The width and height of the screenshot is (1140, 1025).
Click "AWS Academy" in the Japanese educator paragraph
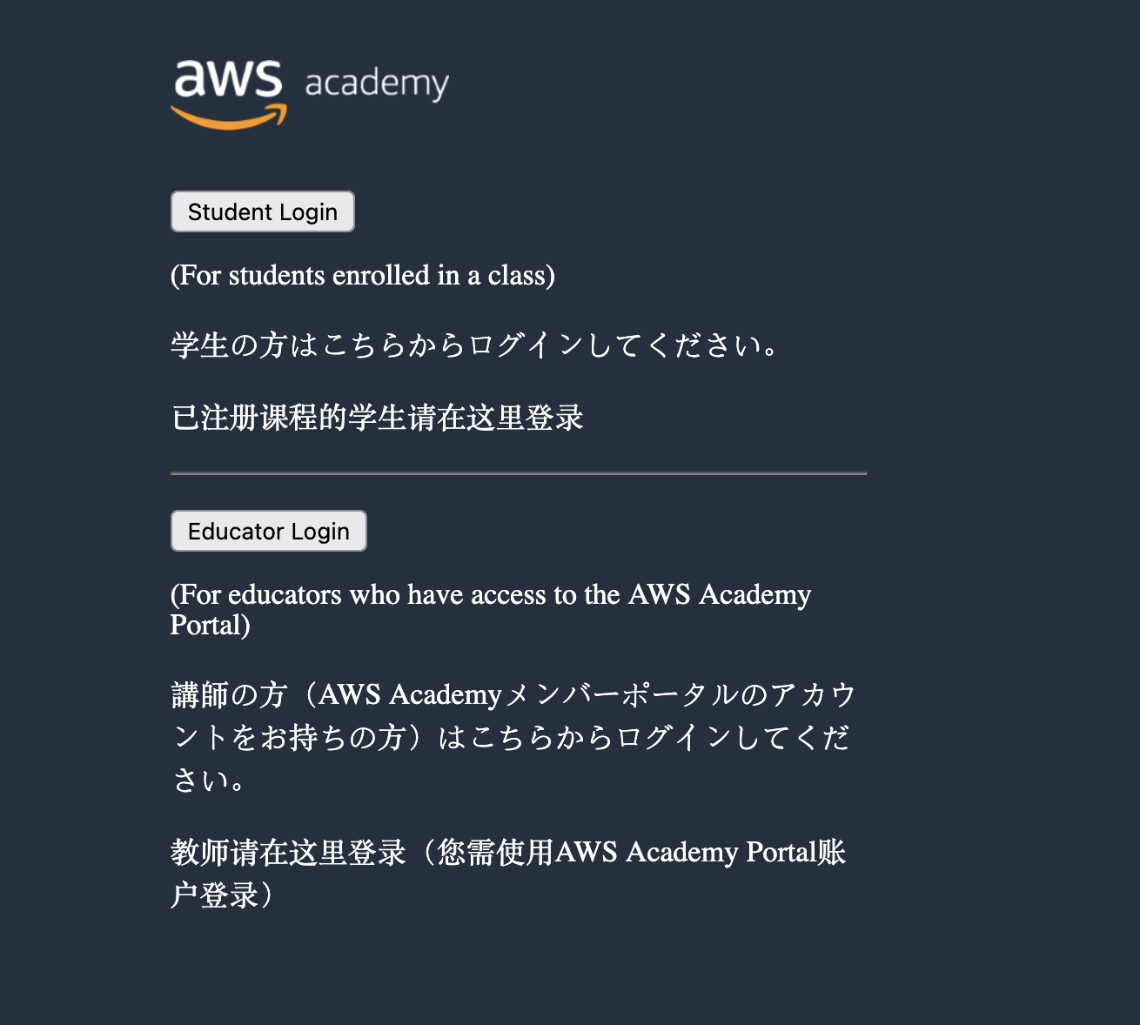point(409,695)
